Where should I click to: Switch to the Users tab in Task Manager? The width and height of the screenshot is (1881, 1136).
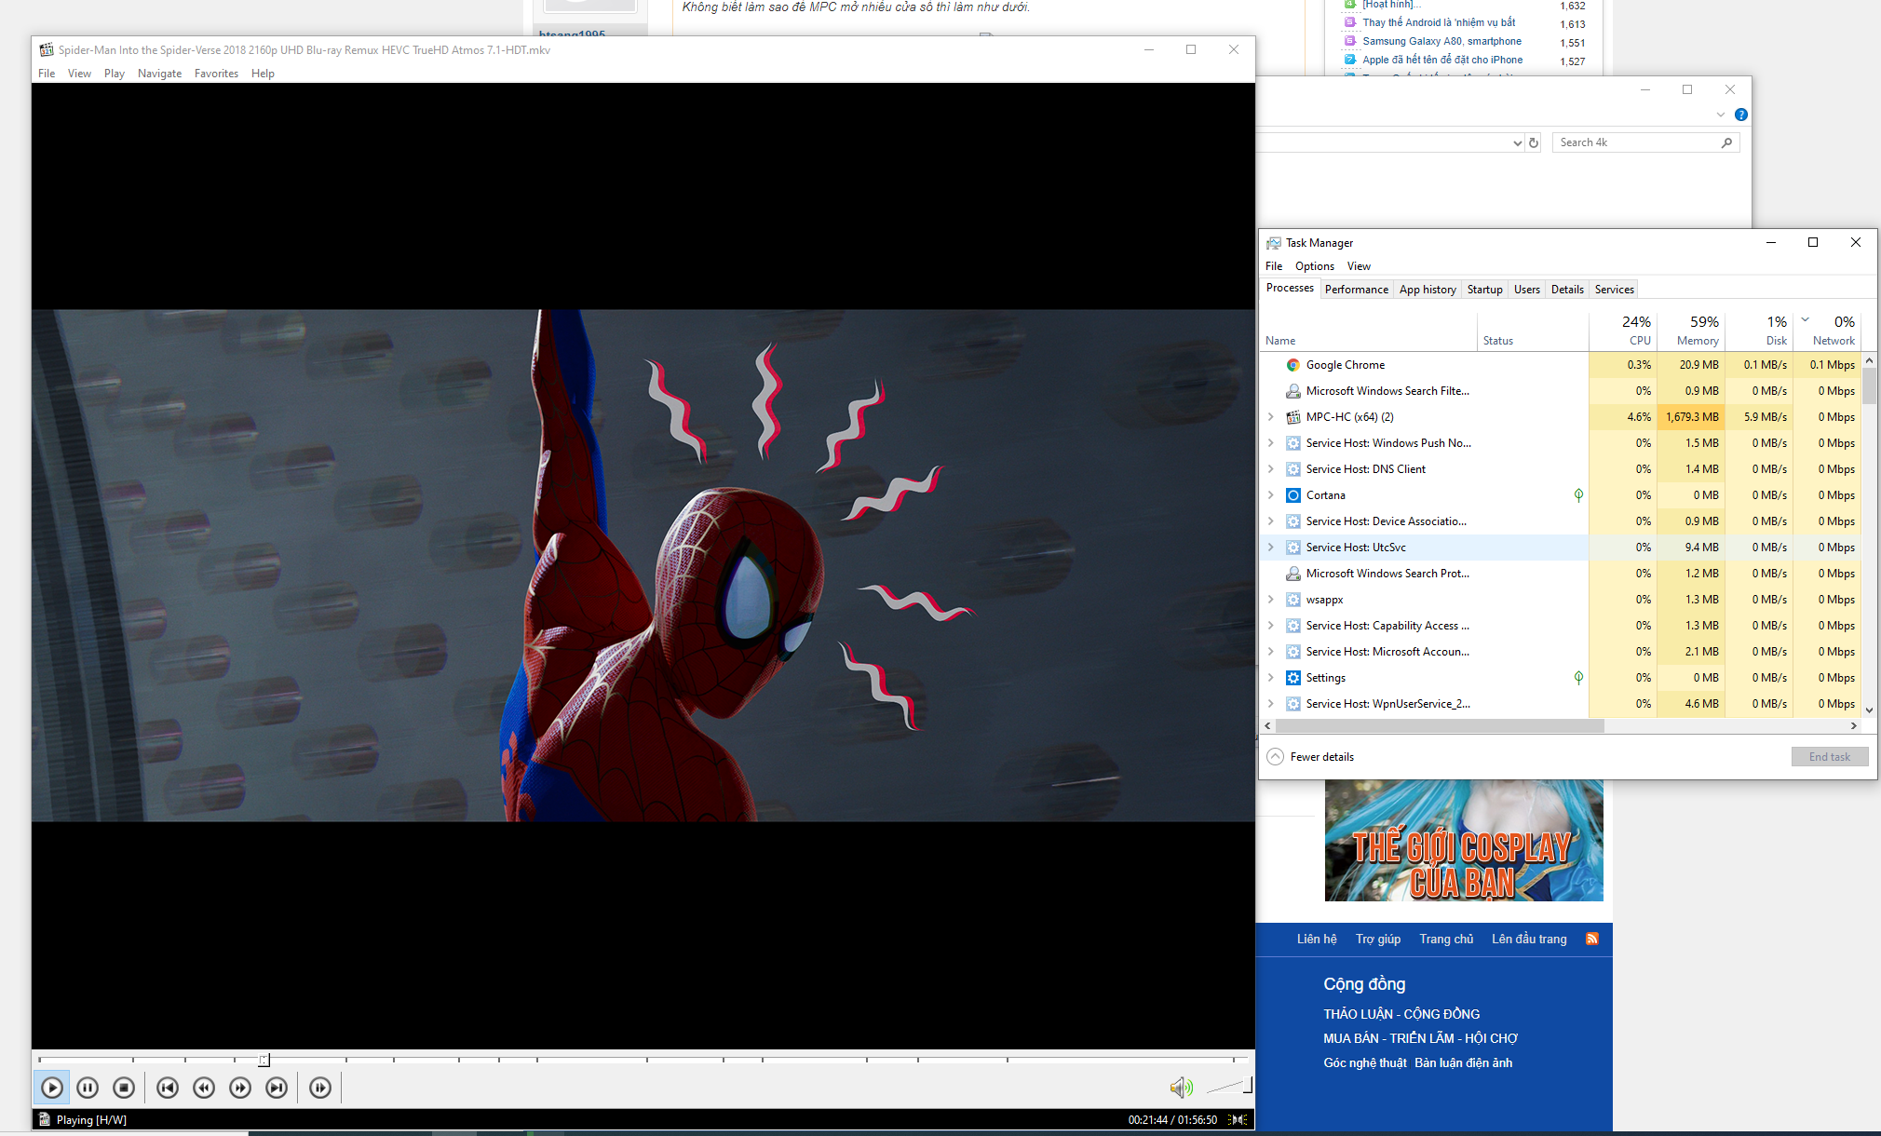click(1526, 290)
